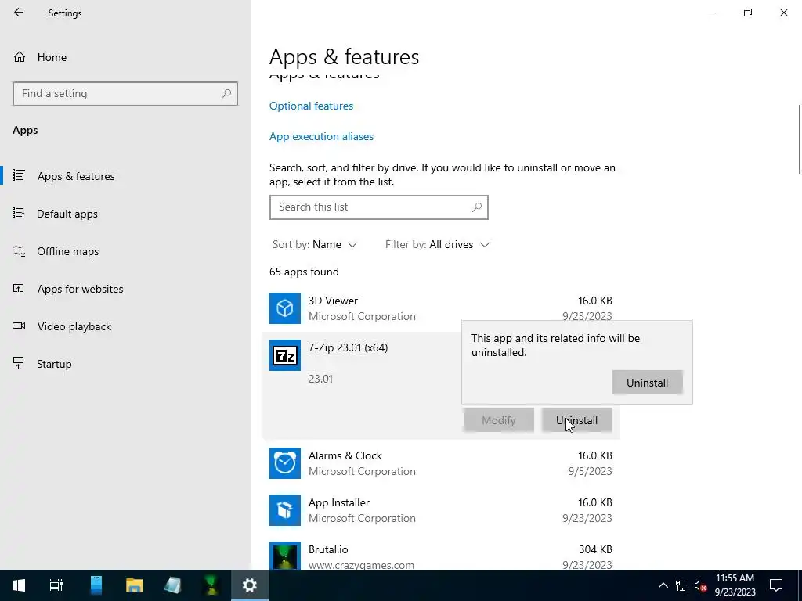The image size is (802, 601).
Task: Click the App Installer app name
Action: coord(338,502)
